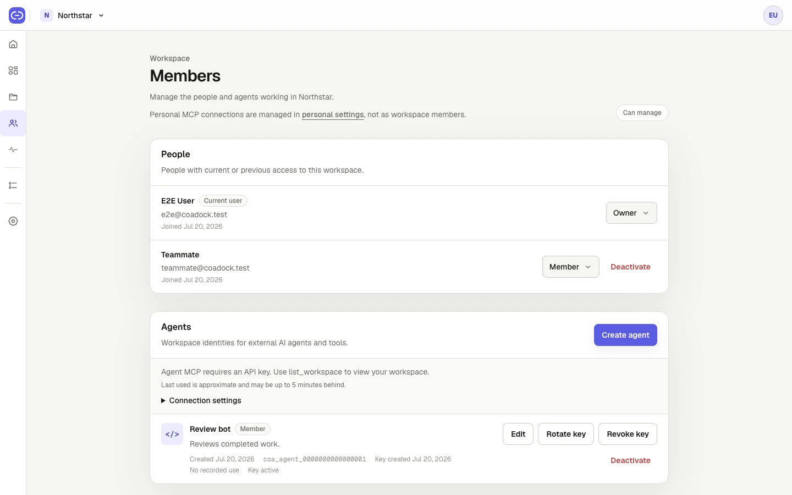
Task: Click the Review bot code icon
Action: click(172, 434)
